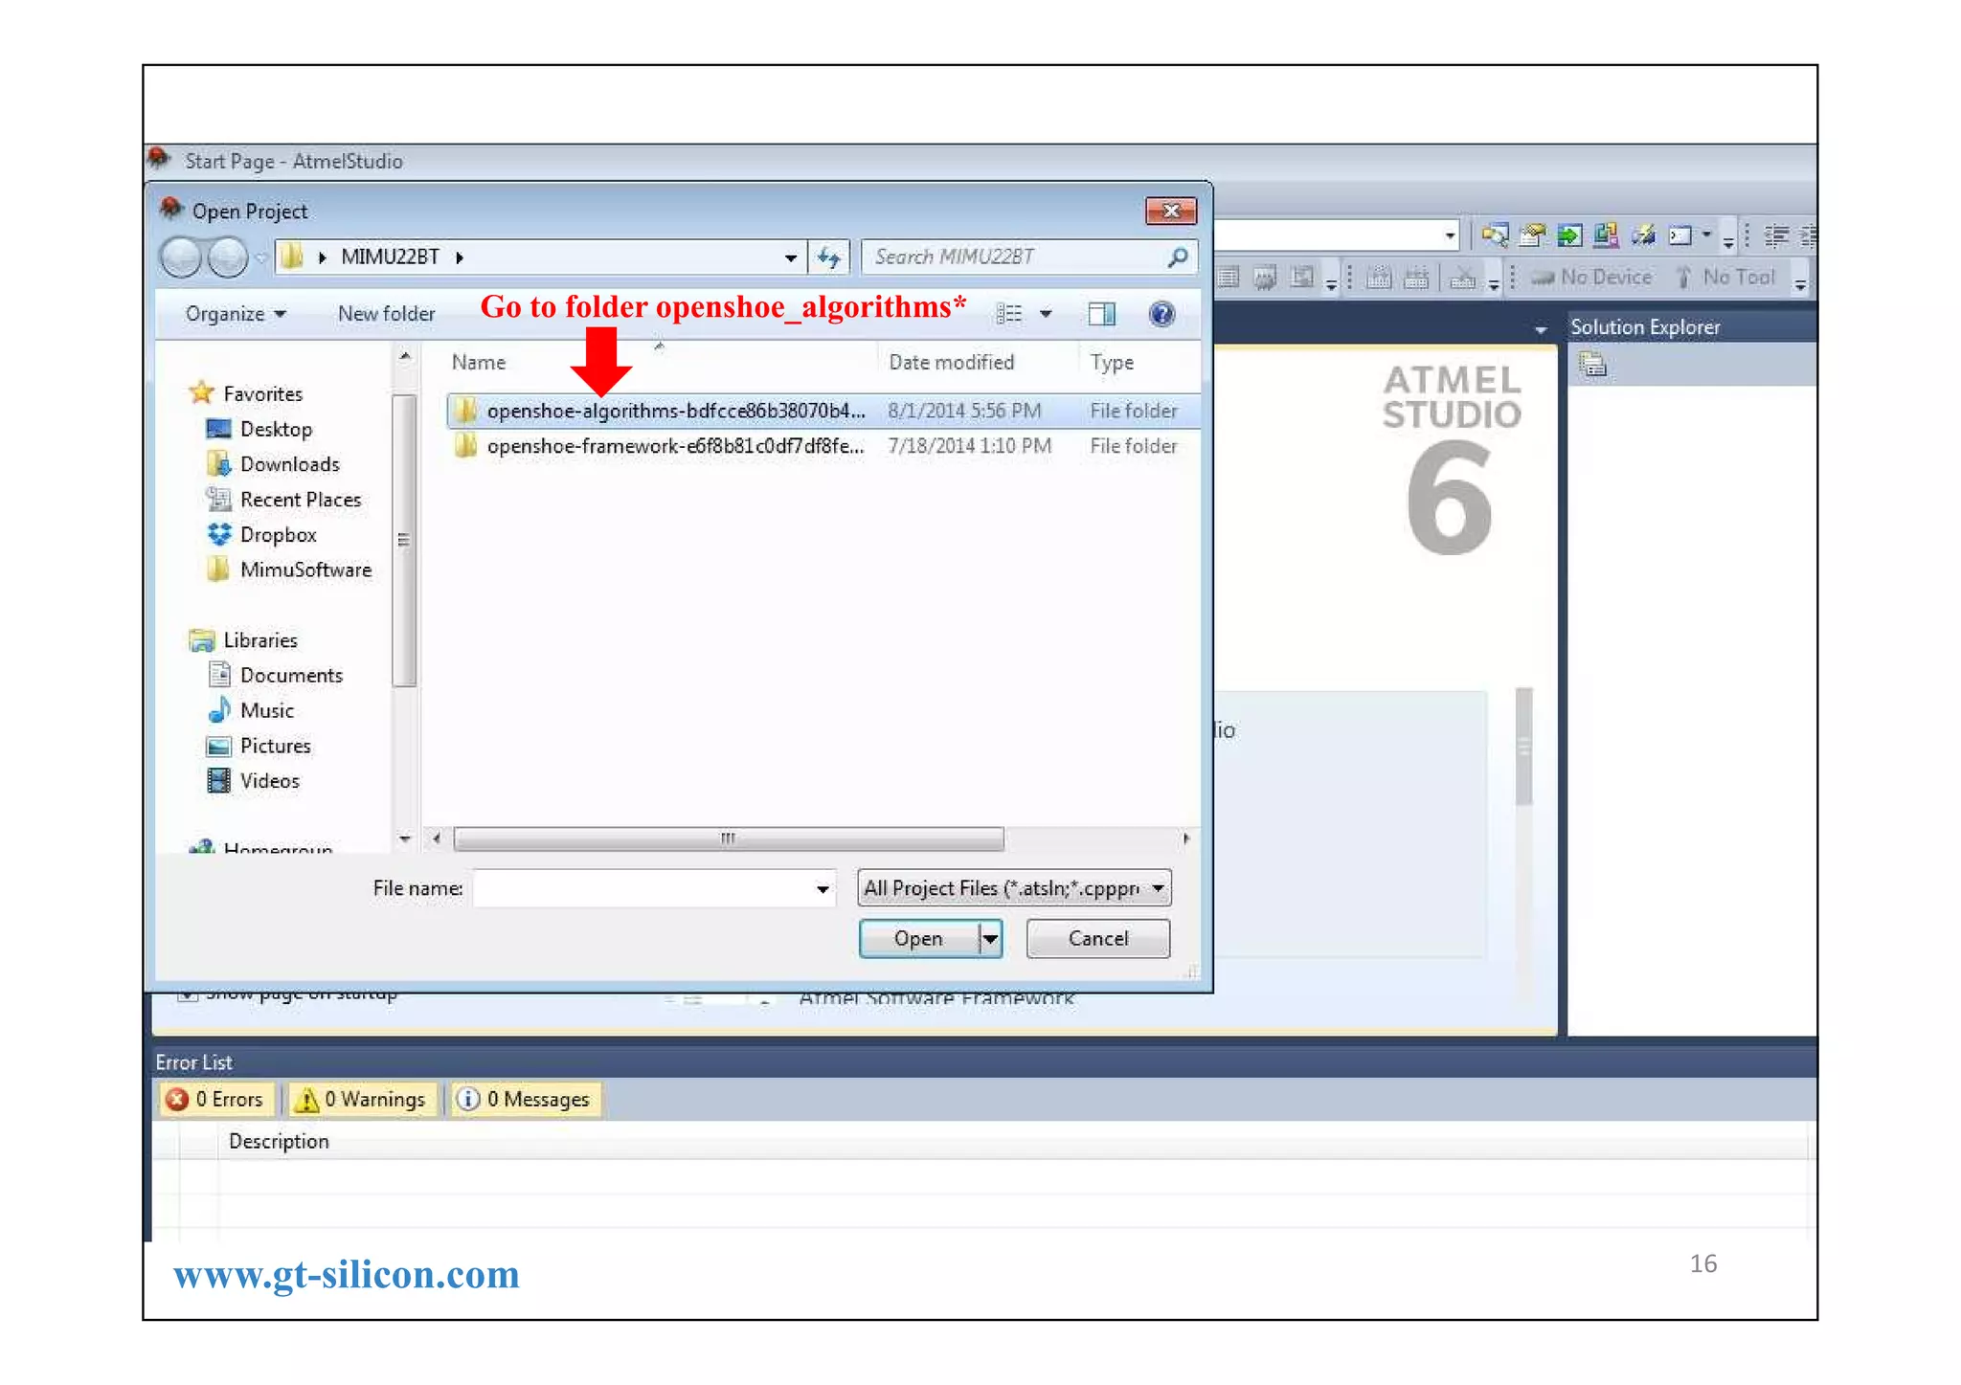
Task: Go forward with the Forward arrow button
Action: click(228, 257)
